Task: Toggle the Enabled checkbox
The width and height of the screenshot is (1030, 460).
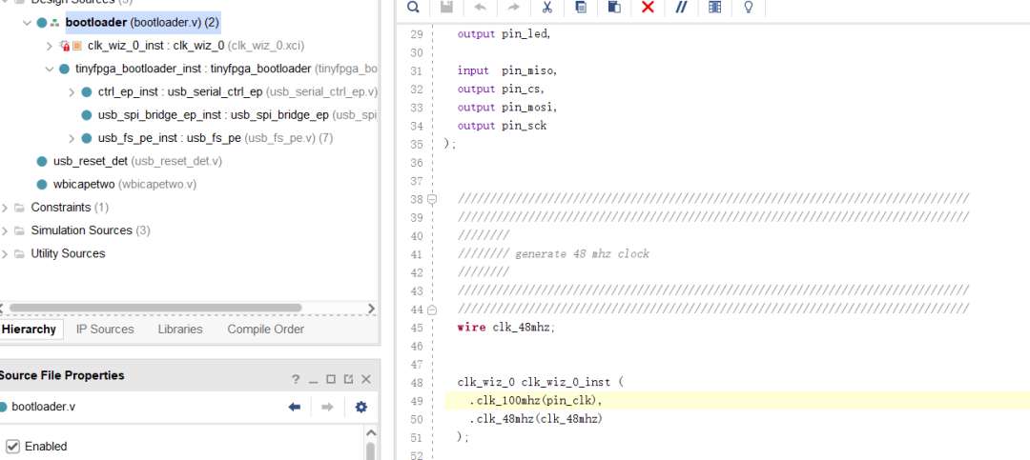Action: tap(12, 447)
